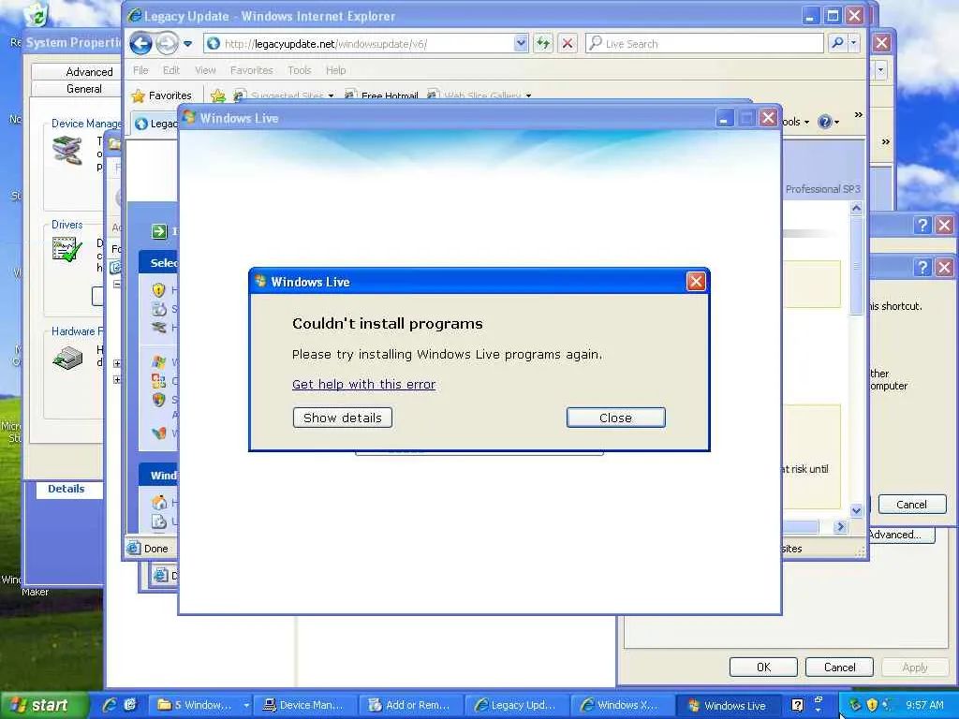
Task: Click the upper question mark help button at right
Action: point(922,225)
